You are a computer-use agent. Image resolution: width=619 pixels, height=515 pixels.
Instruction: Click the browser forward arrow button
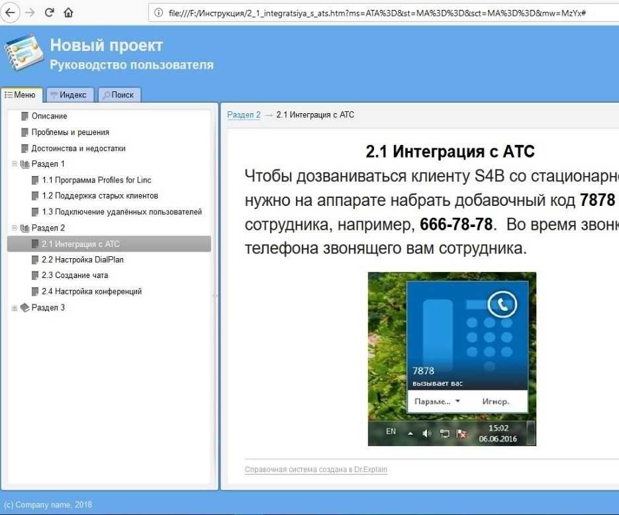click(x=29, y=13)
